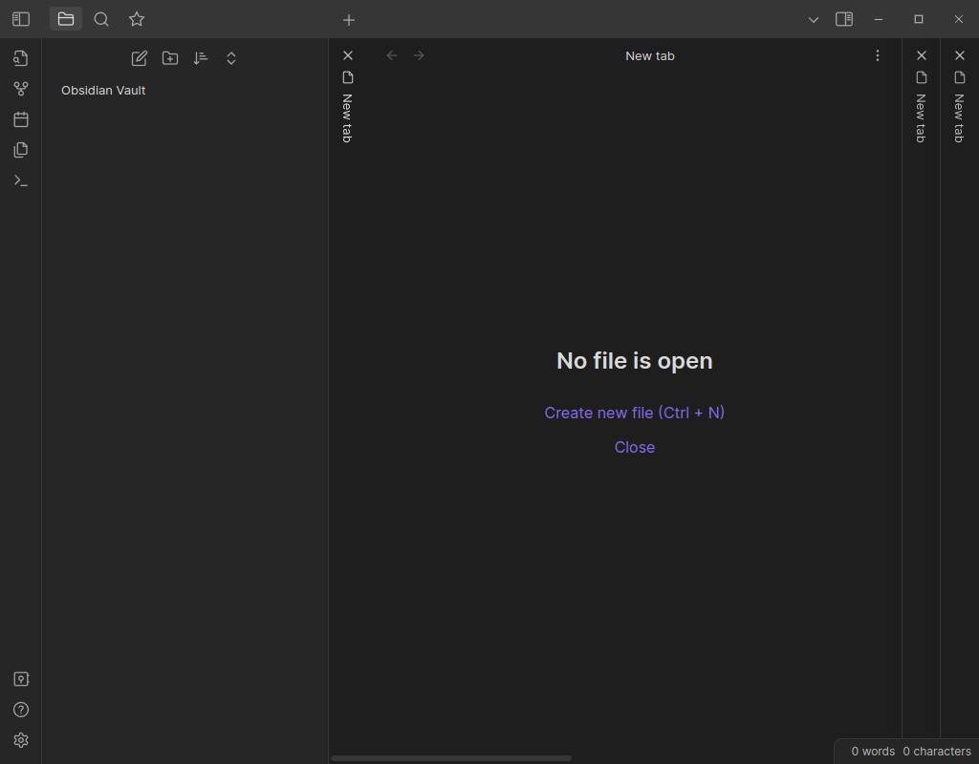Create a new folder in the vault
979x764 pixels.
tap(170, 58)
